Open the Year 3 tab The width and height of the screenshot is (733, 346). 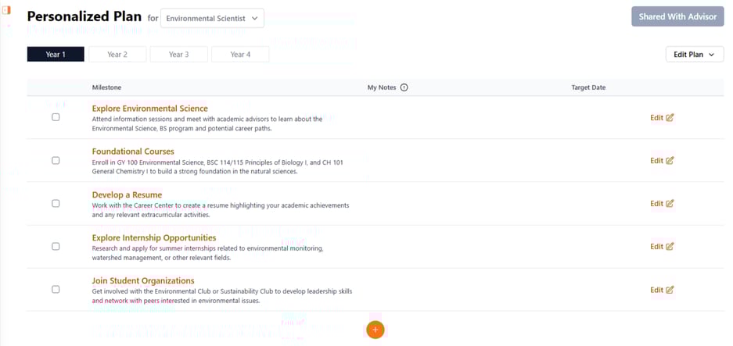(178, 55)
